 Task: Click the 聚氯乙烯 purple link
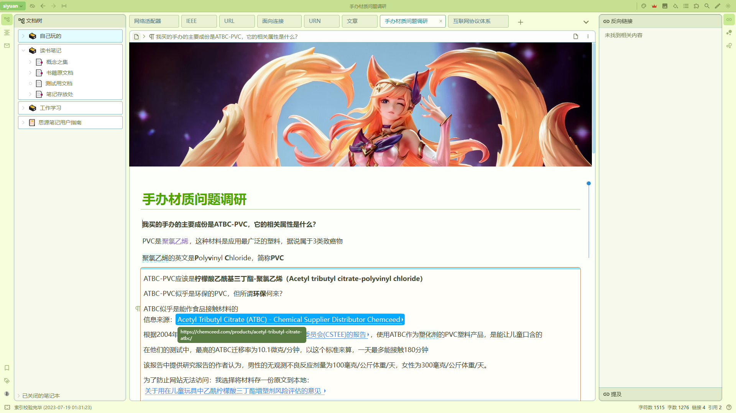pyautogui.click(x=175, y=241)
